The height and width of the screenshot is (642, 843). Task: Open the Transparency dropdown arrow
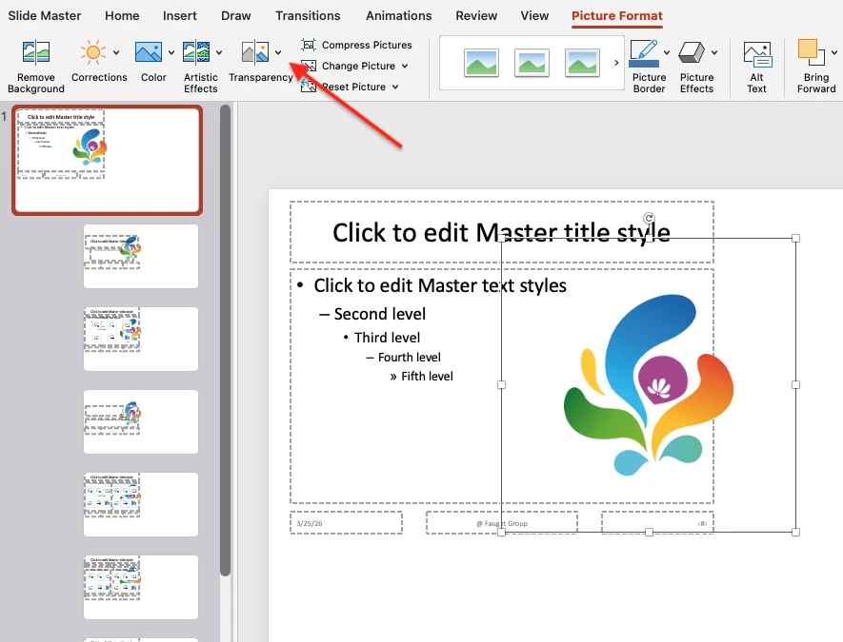pyautogui.click(x=276, y=52)
